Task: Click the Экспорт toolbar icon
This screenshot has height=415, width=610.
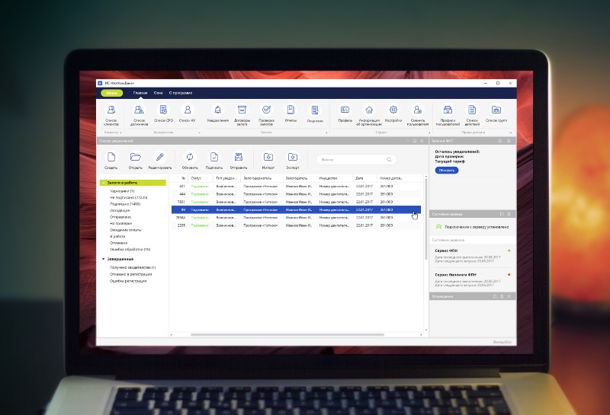Action: click(x=293, y=157)
